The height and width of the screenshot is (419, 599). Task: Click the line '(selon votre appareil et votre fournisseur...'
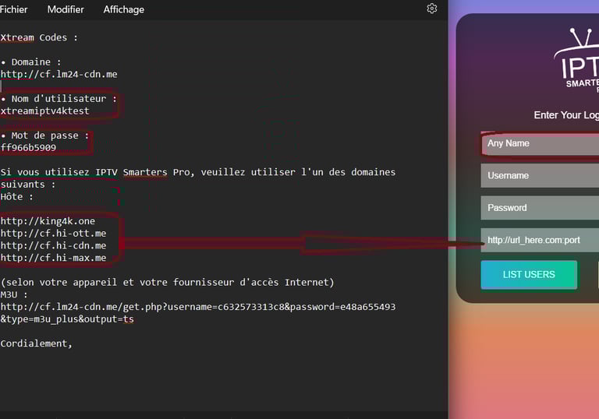(x=168, y=283)
